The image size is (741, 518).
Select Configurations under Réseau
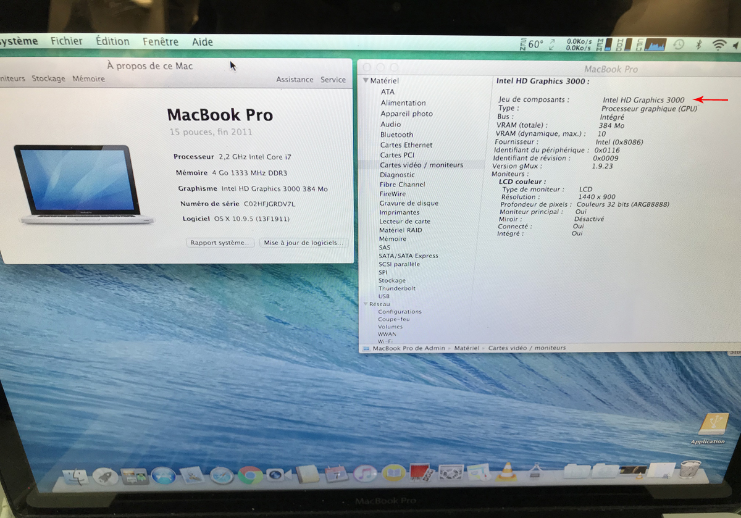pos(400,312)
